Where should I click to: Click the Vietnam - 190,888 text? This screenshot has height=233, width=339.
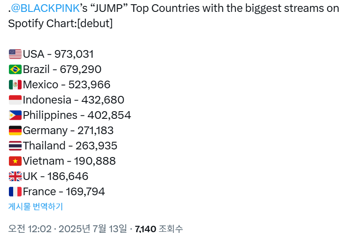pyautogui.click(x=69, y=161)
